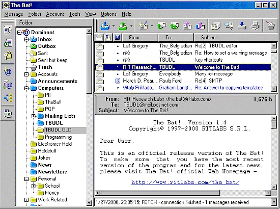Viewport: 280px width, 209px height.
Task: Click the create new message icon
Action: (144, 26)
